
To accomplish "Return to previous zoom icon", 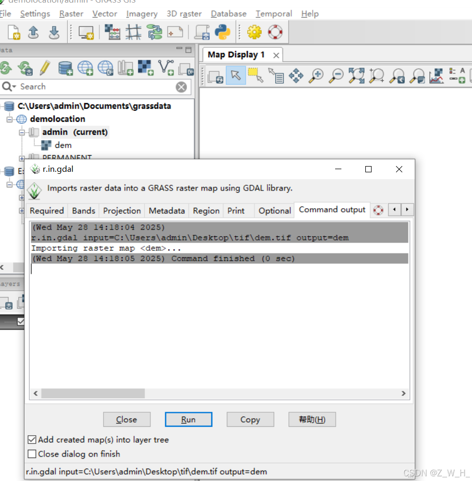I will (x=397, y=76).
